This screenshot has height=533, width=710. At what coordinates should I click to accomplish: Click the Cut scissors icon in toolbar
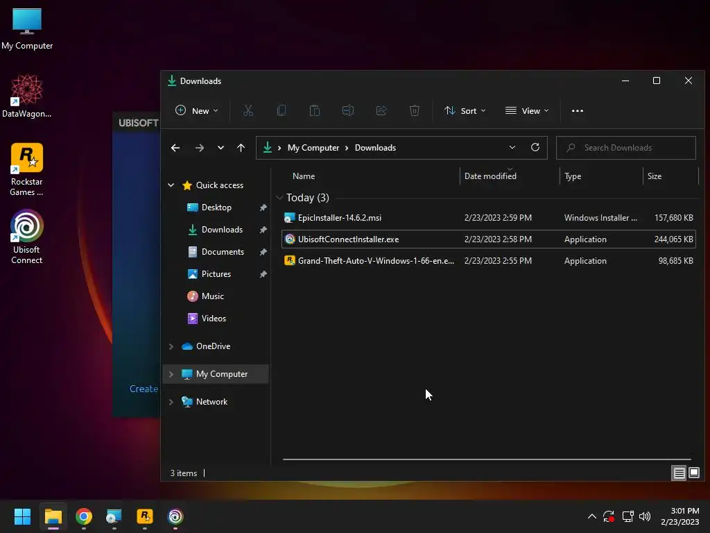[248, 110]
